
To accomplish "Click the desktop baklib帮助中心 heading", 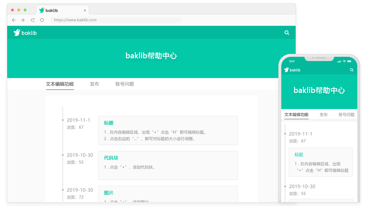I will [151, 56].
